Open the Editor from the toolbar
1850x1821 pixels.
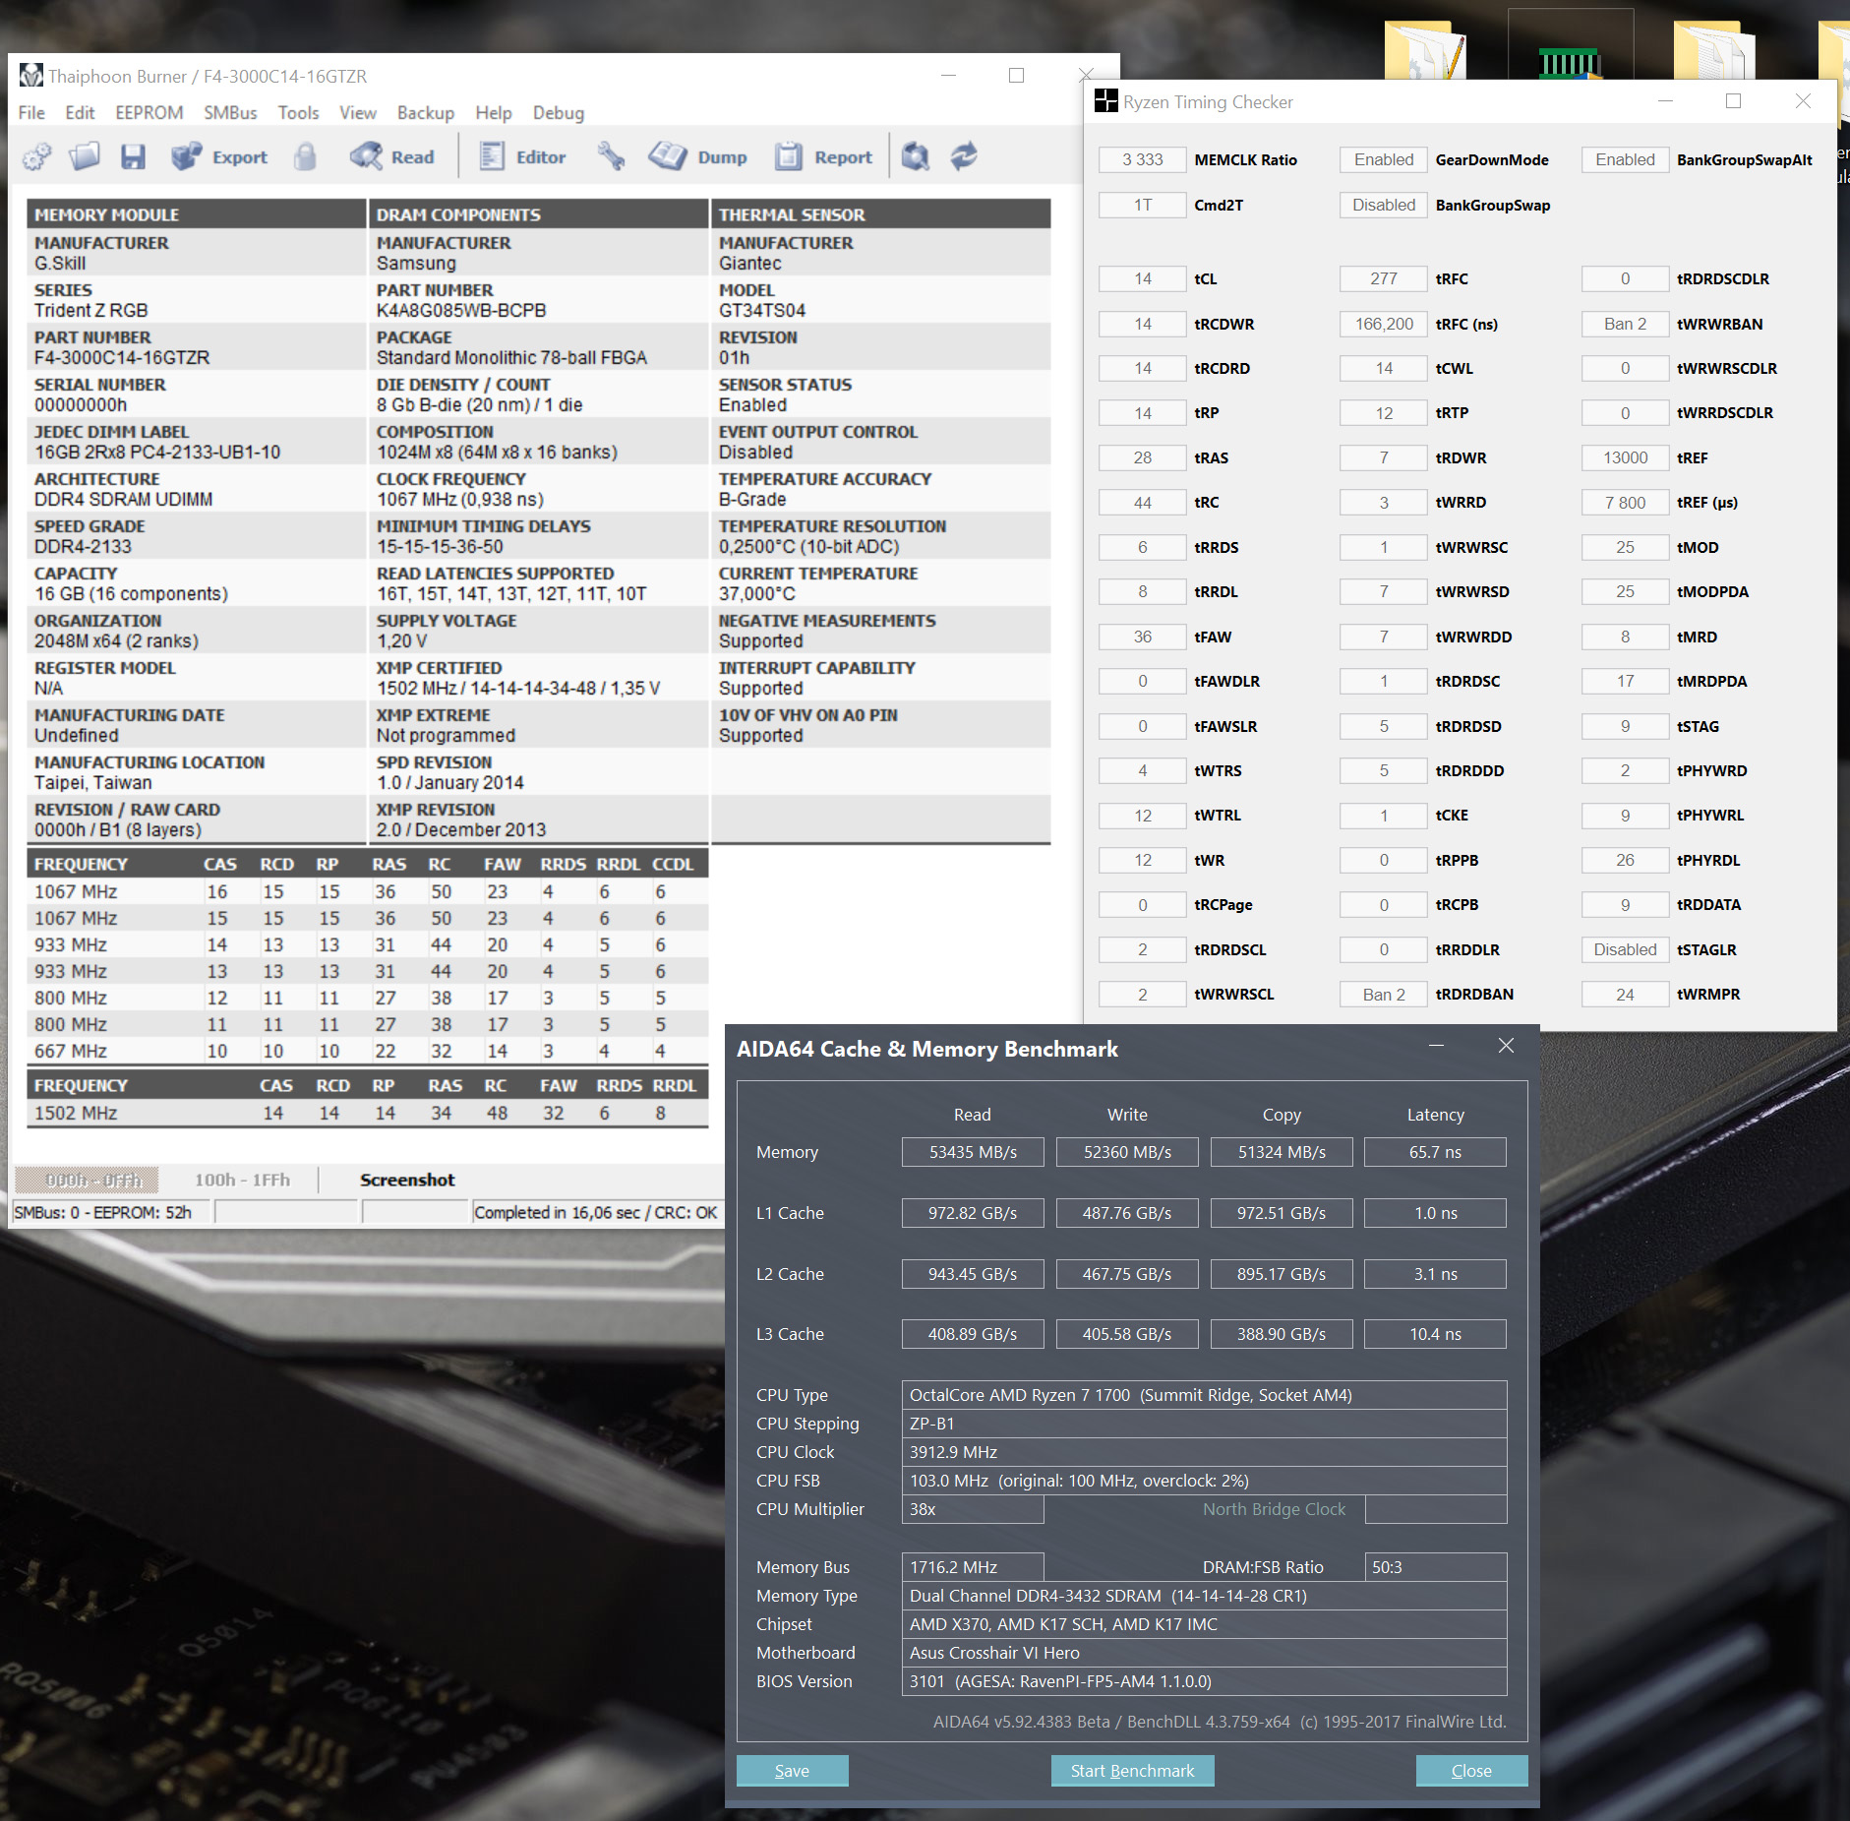(x=522, y=156)
